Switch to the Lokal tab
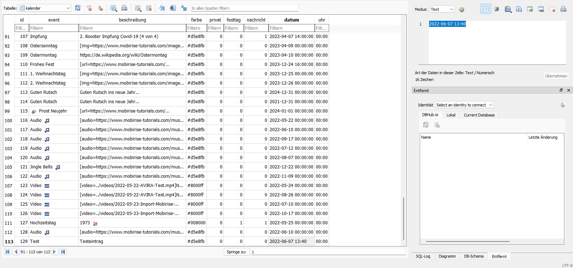The width and height of the screenshot is (573, 268). [x=451, y=115]
